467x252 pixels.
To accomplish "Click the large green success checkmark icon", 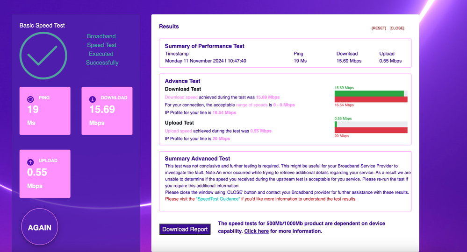I will point(43,56).
